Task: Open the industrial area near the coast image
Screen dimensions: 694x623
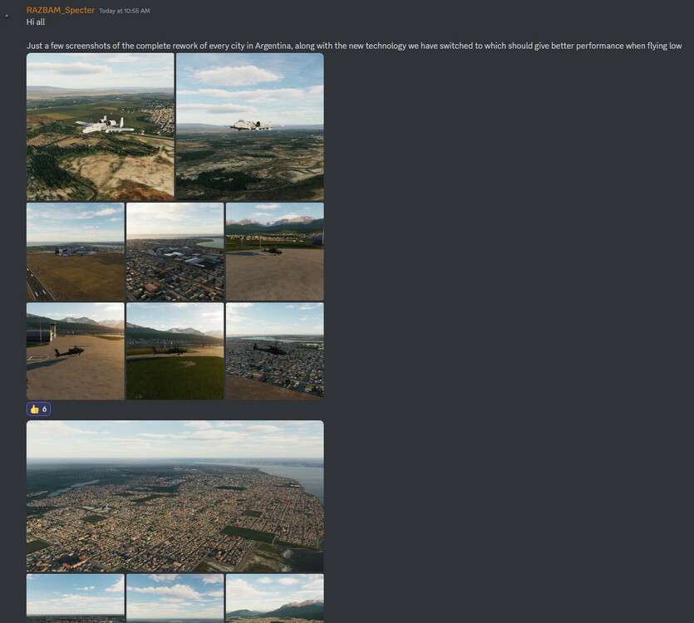Action: click(x=175, y=252)
